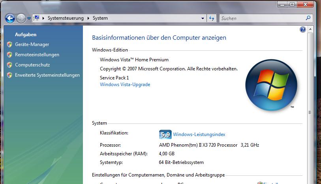Open the recent pages dropdown arrow

click(x=29, y=18)
